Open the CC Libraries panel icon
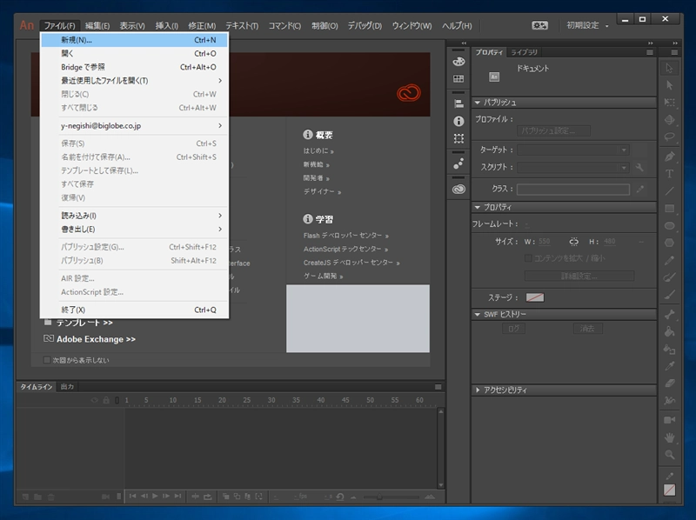 tap(458, 189)
